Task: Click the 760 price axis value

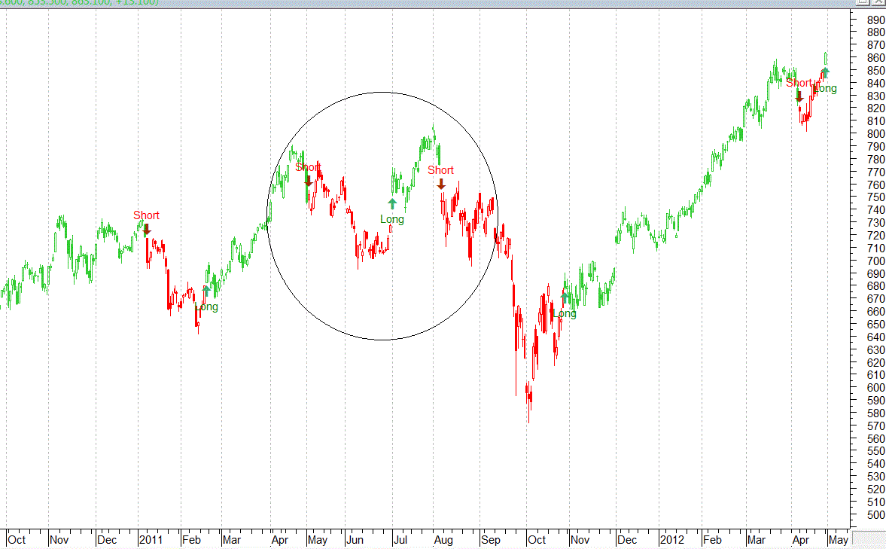Action: pos(875,185)
